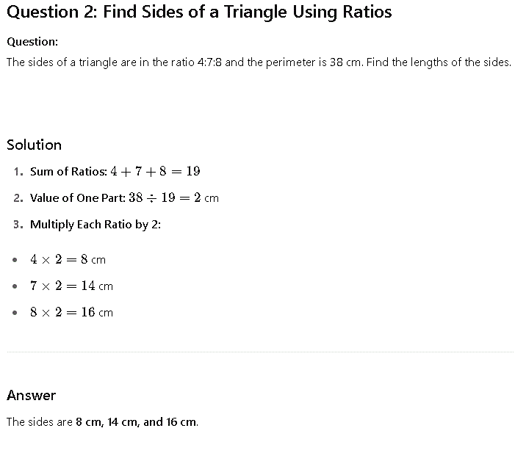Click the horizontal divider line

[260, 352]
